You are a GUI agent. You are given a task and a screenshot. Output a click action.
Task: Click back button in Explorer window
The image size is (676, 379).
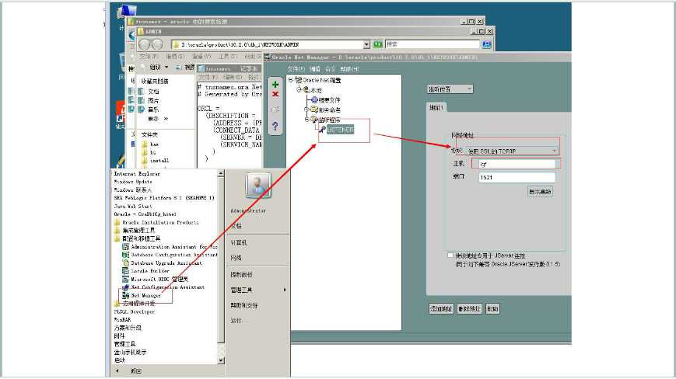[x=145, y=44]
